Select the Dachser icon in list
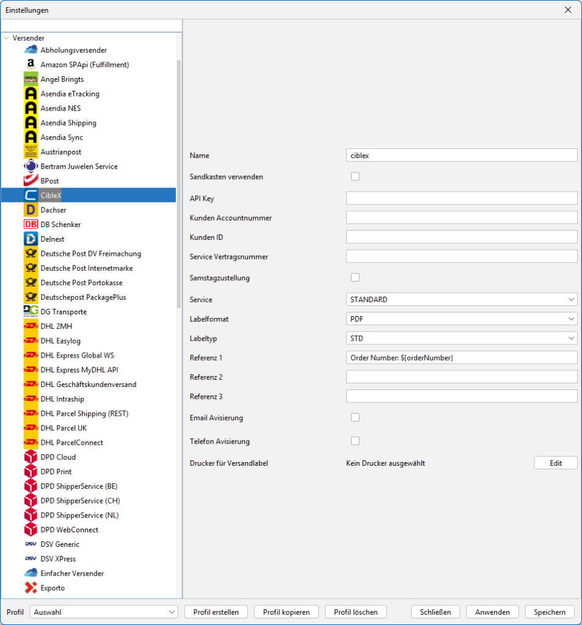The image size is (582, 625). [31, 210]
